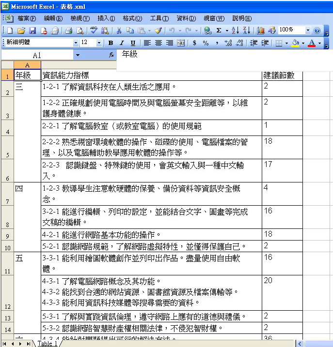Open Font Color dropdown arrow
This screenshot has height=347, width=333.
pyautogui.click(x=319, y=43)
